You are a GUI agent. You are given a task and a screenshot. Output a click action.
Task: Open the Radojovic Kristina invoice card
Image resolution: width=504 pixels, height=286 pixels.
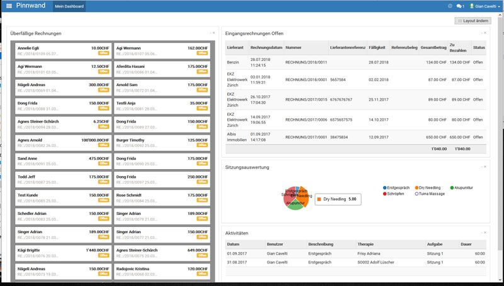click(x=162, y=272)
